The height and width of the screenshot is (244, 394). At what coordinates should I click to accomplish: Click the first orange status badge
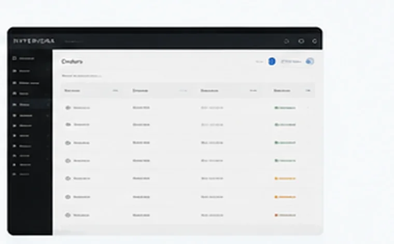point(285,179)
